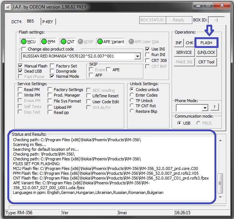Choose TP Unlock radio option
The height and width of the screenshot is (219, 234).
(x=132, y=100)
